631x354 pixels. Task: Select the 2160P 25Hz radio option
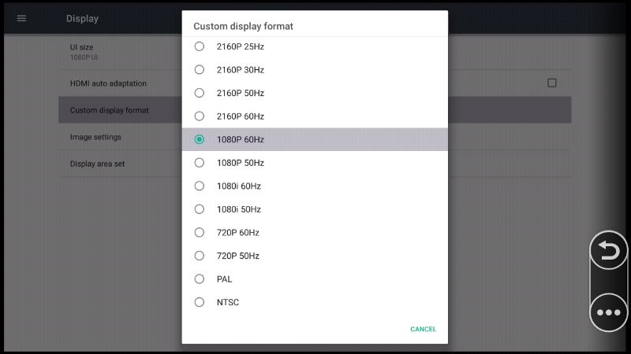point(200,46)
